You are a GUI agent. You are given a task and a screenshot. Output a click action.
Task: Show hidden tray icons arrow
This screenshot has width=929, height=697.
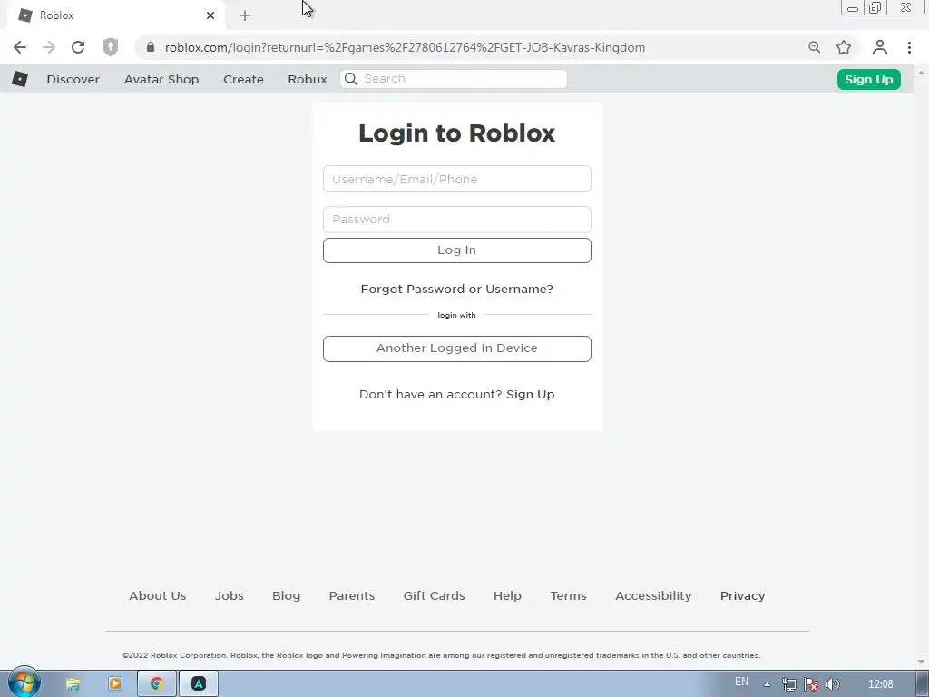(x=767, y=684)
